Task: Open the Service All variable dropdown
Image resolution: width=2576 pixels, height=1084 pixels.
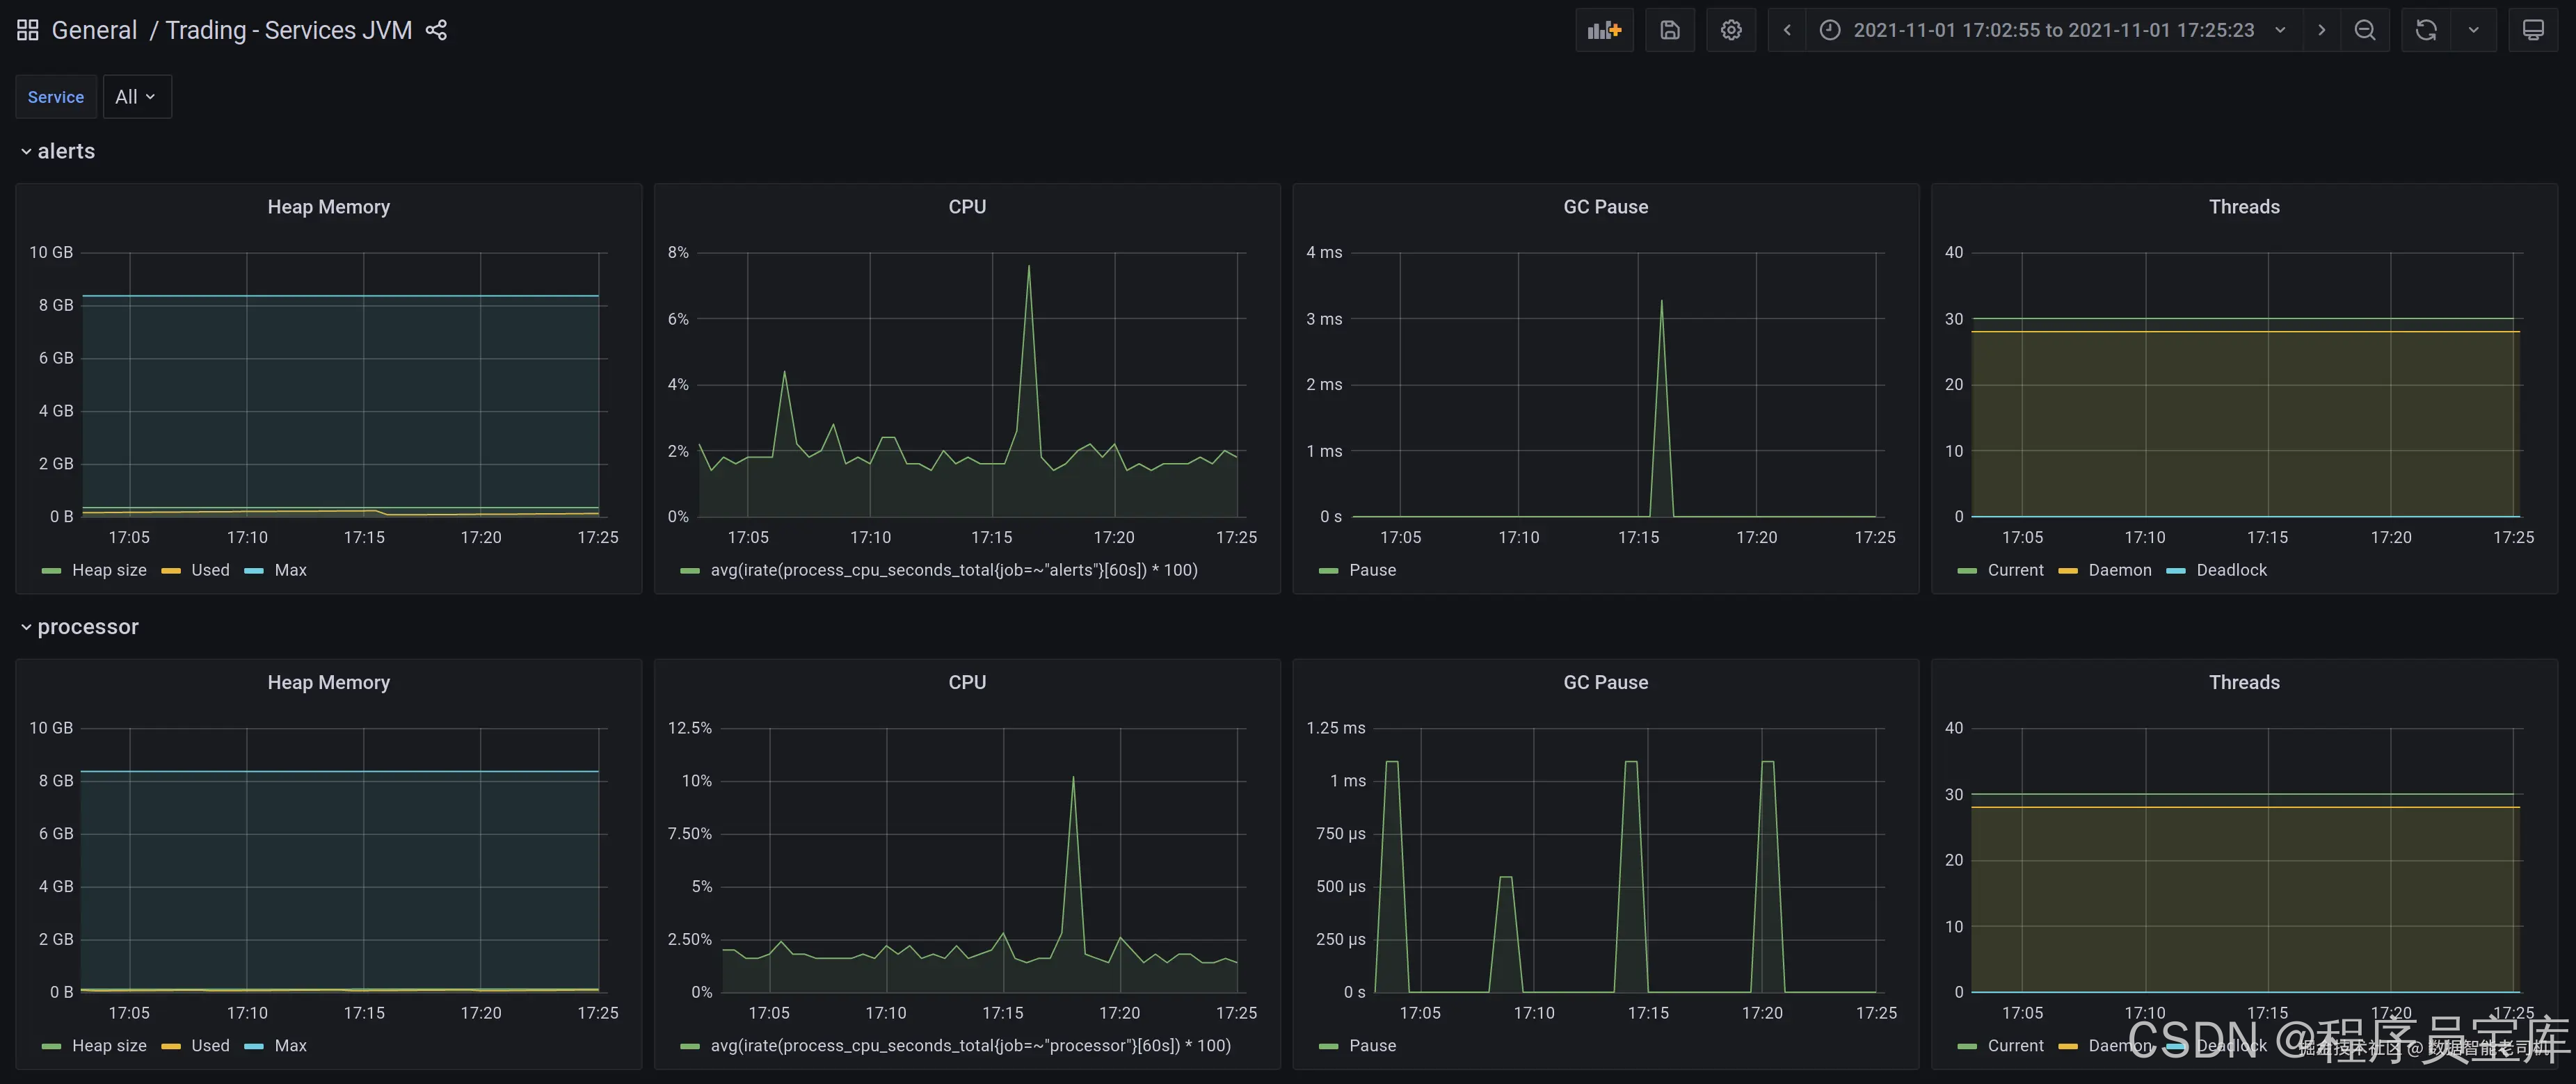Action: click(x=136, y=97)
